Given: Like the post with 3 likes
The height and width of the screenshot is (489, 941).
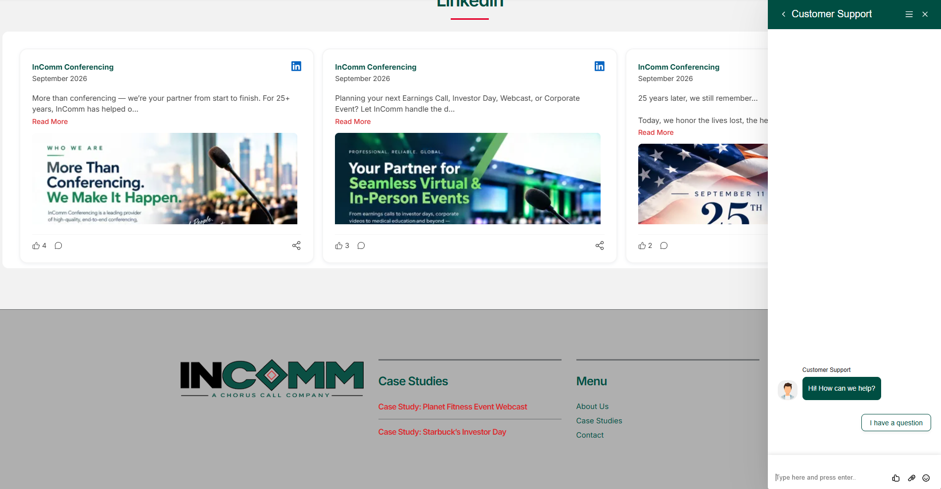Looking at the screenshot, I should tap(339, 245).
